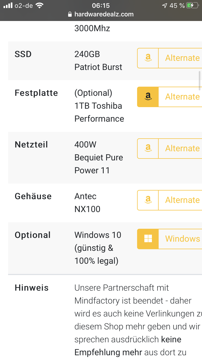Screen dimensions: 202x359
Task: Tap the lock icon in address bar
Action: point(70,14)
